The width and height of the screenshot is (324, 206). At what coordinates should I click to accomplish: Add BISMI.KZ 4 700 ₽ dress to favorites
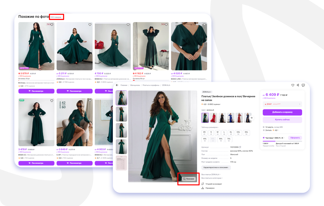[x=128, y=25]
